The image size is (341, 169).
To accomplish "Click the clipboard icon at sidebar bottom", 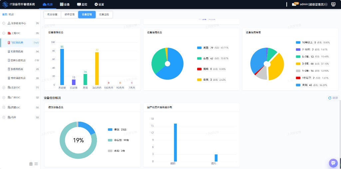I will click(31, 164).
